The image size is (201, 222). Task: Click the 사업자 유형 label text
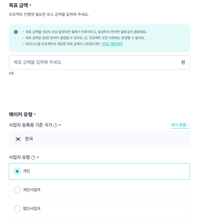click(19, 157)
